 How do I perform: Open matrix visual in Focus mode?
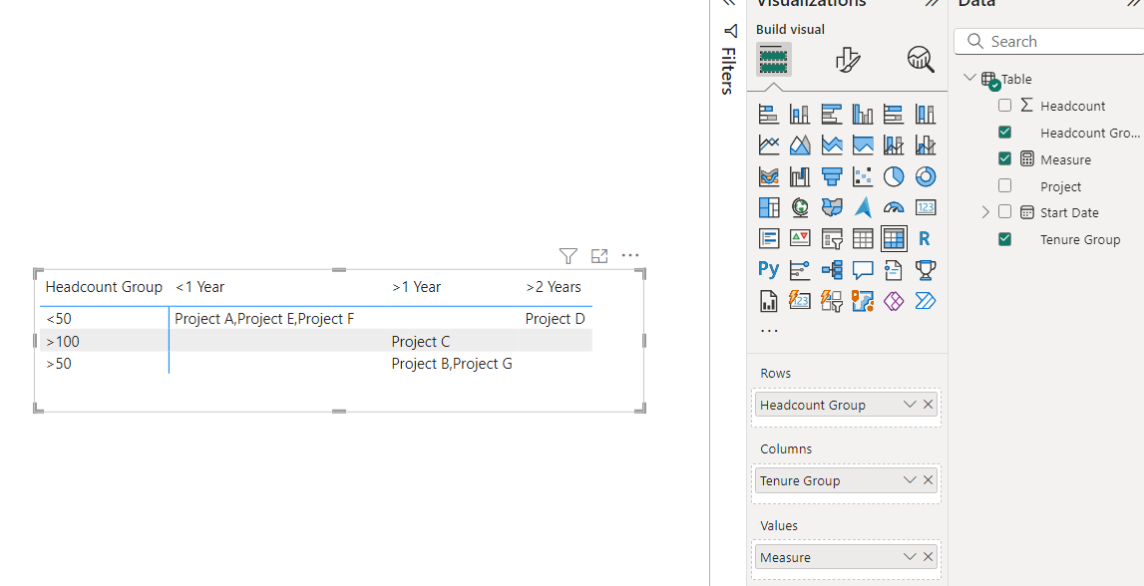tap(599, 256)
